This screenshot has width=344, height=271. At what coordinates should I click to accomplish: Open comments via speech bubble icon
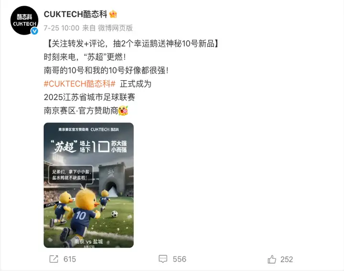click(x=163, y=259)
